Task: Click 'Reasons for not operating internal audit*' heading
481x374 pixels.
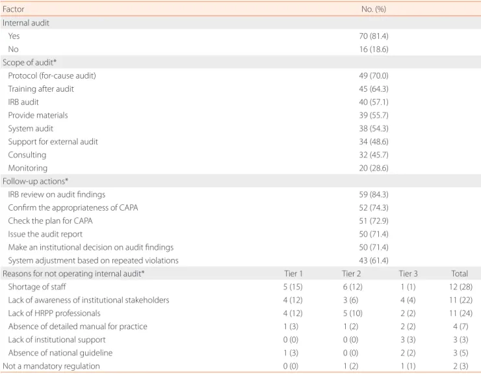Action: (73, 274)
